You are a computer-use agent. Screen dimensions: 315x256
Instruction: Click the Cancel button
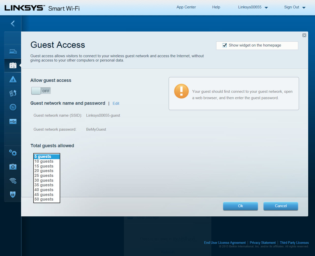281,206
